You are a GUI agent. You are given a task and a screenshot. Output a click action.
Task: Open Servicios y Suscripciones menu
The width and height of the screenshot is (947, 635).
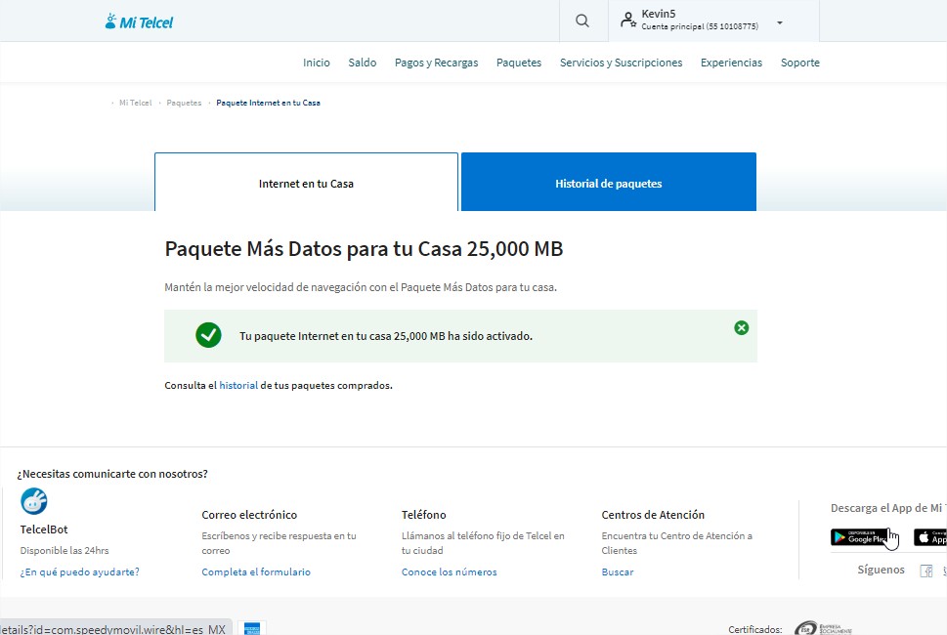coord(621,63)
